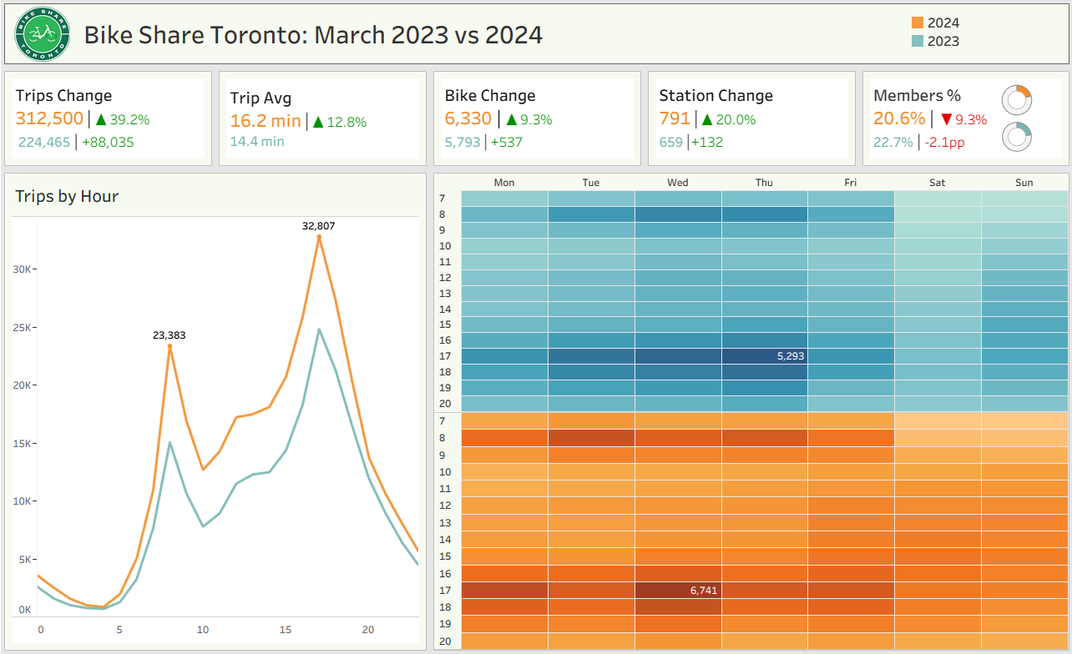Image resolution: width=1072 pixels, height=654 pixels.
Task: Click green up triangle in Bike Change card
Action: (511, 120)
